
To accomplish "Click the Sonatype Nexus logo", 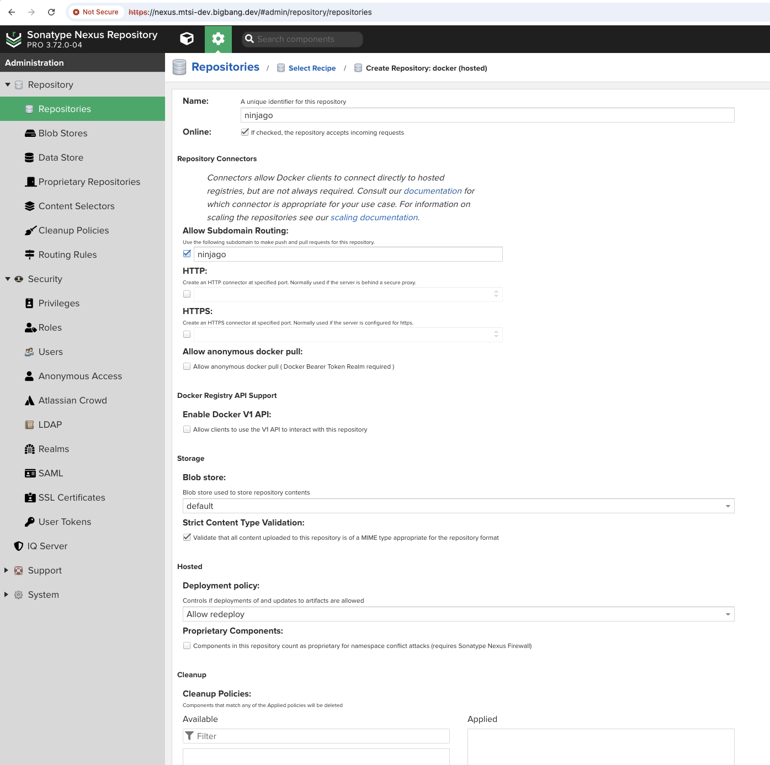I will coord(13,39).
